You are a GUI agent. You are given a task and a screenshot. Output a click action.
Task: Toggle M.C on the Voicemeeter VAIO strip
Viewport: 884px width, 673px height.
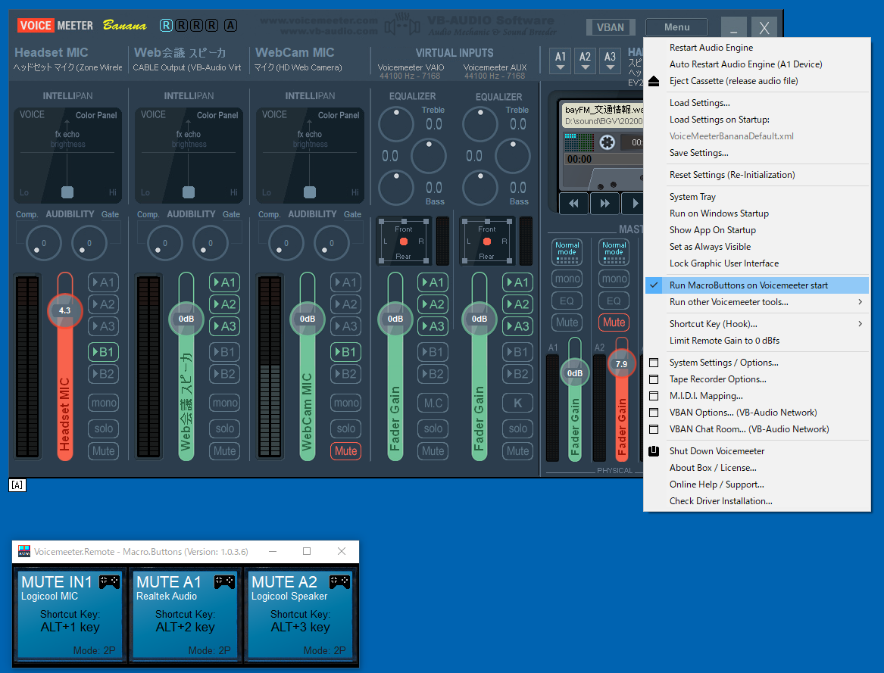click(433, 403)
